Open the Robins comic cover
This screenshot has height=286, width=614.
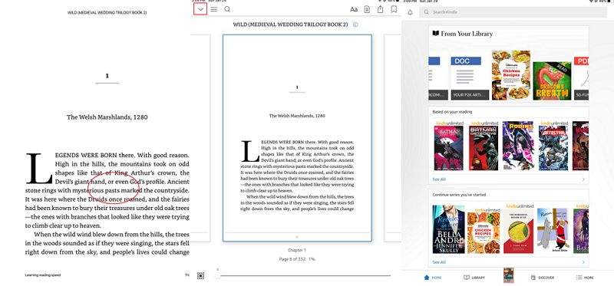(518, 146)
